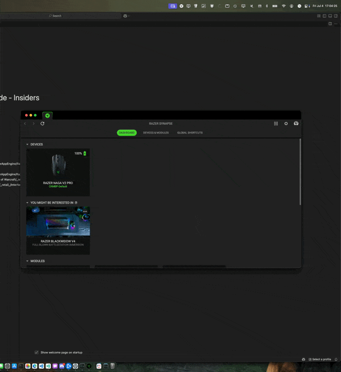Click the Razer Synapse tab icon
The image size is (341, 372).
[47, 115]
